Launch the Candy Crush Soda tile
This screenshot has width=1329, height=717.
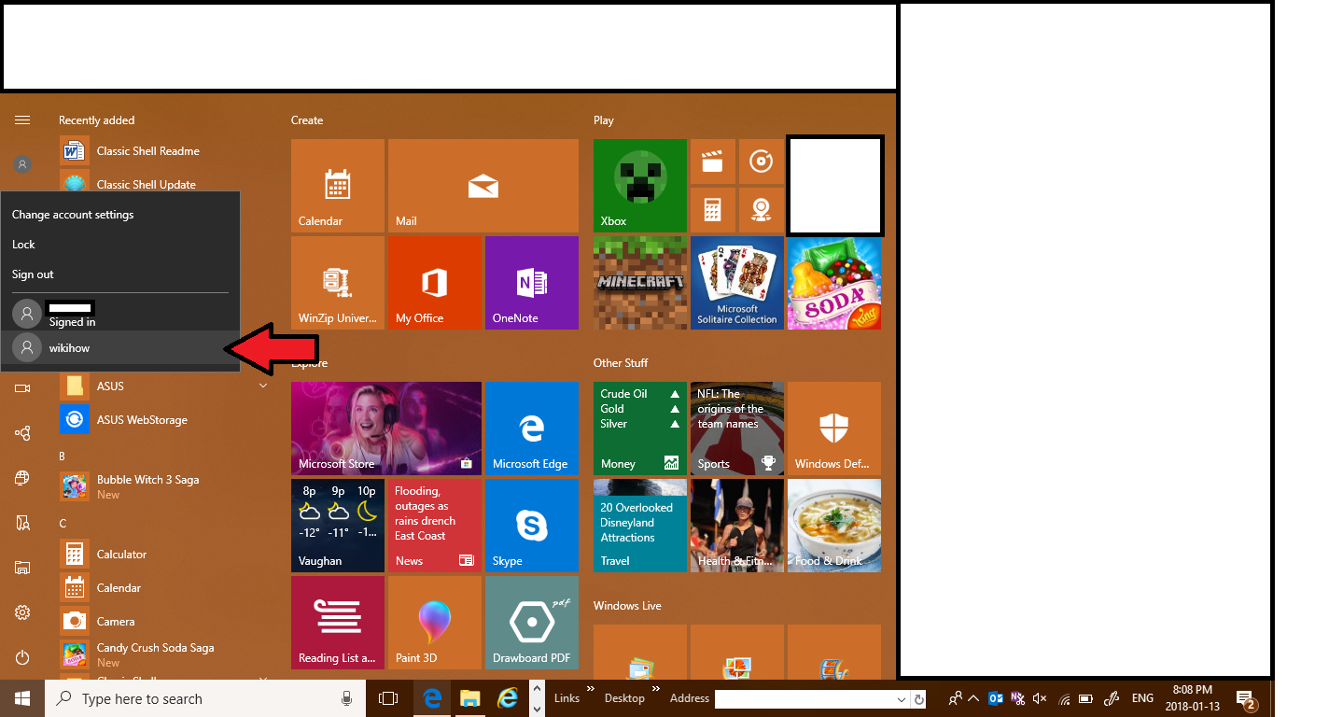[x=834, y=283]
